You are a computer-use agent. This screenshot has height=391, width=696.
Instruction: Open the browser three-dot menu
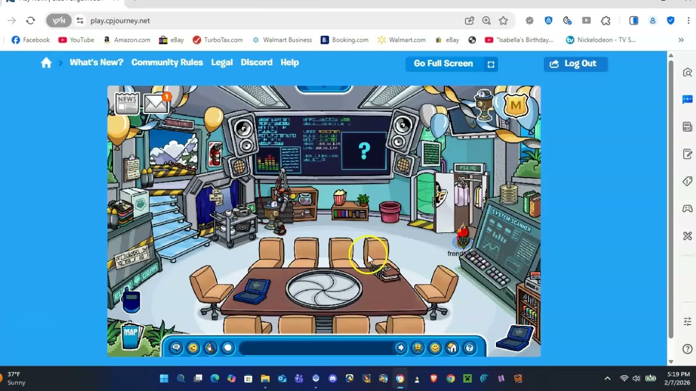coord(688,21)
